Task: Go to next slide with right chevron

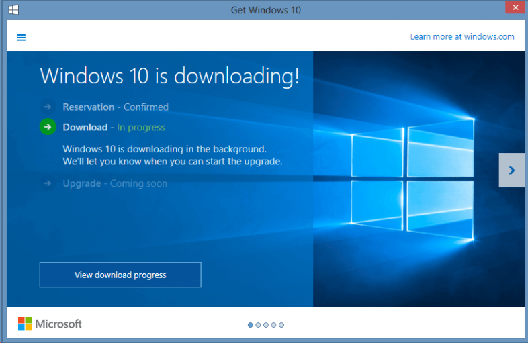Action: coord(511,170)
